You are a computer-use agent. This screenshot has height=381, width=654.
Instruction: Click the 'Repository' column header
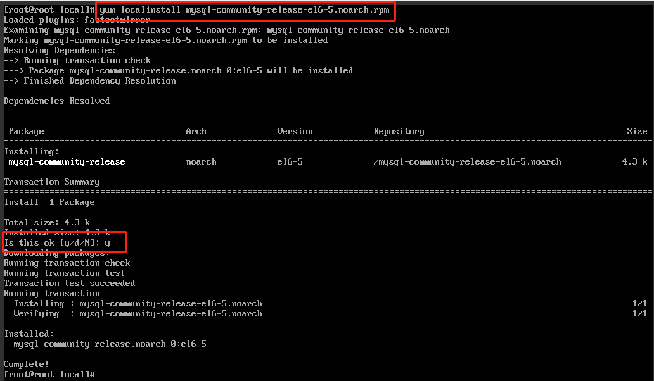pyautogui.click(x=399, y=132)
